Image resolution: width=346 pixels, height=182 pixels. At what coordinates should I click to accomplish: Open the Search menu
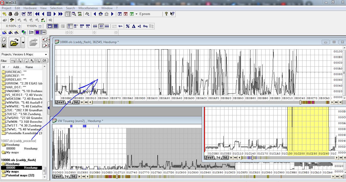click(70, 8)
